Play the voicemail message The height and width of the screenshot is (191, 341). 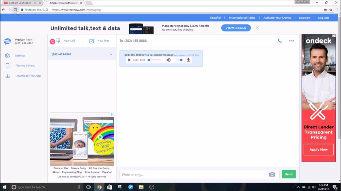(x=129, y=60)
